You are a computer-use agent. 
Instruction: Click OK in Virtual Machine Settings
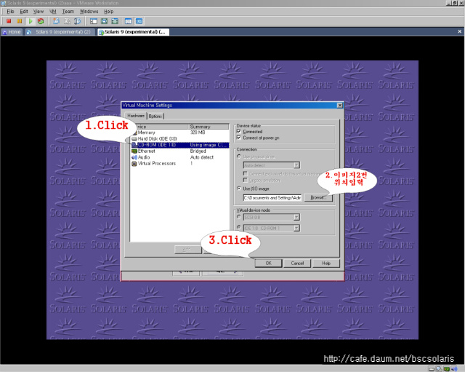coord(268,264)
